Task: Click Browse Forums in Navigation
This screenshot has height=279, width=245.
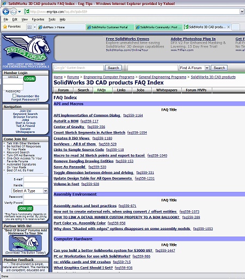Action: [26, 117]
